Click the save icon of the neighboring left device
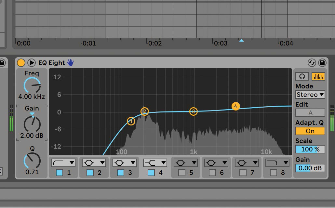Screen dimensions: 335x208 coord(2,63)
